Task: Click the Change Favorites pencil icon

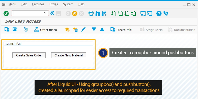Action: [83, 29]
